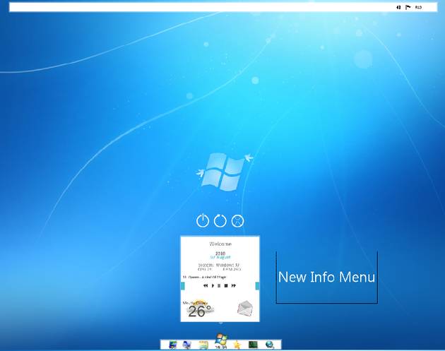Screen dimensions: 445x351
Task: Open the Windows logo start button in dock
Action: 221,340
